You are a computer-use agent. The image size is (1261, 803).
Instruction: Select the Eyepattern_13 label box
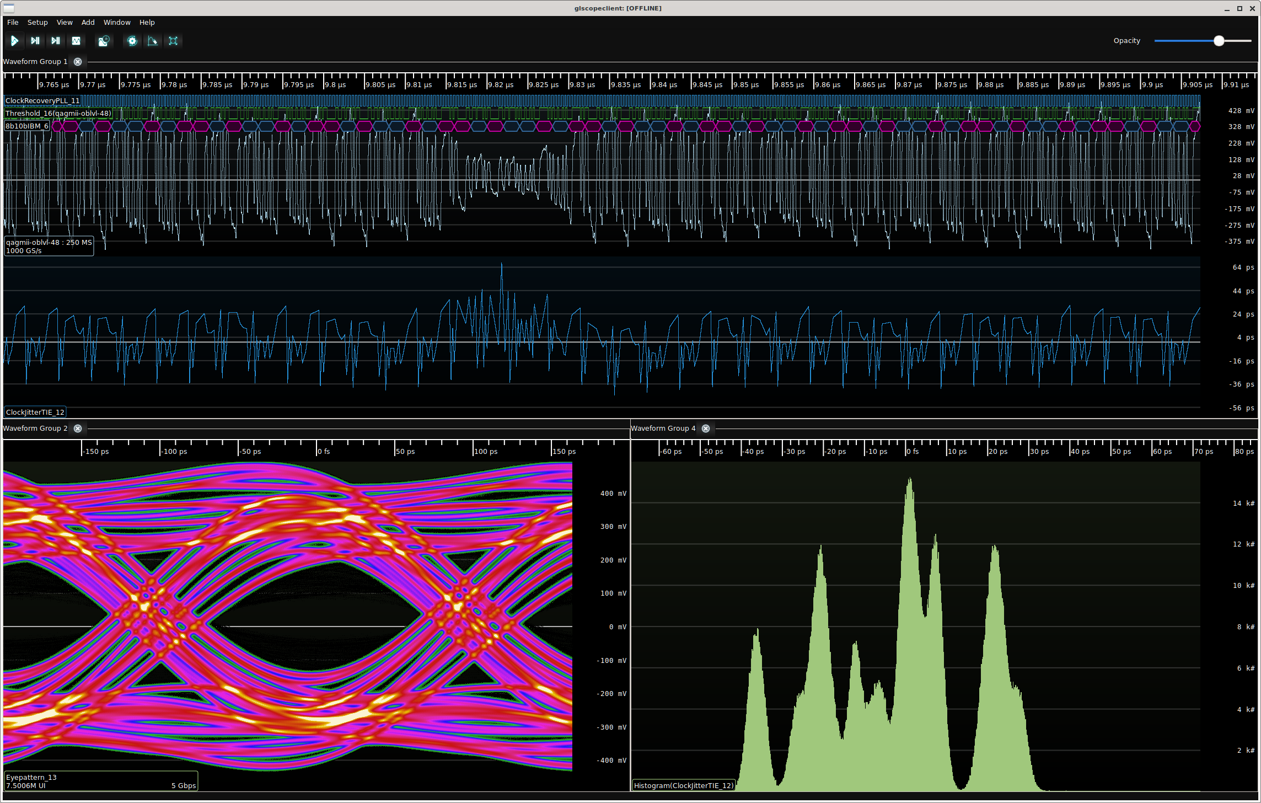click(x=101, y=781)
